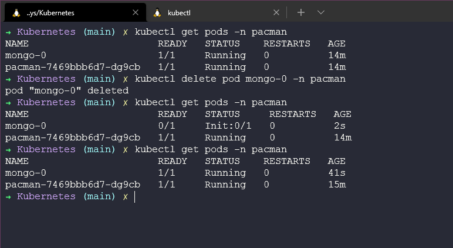Click the penguin icon on the kubectl tab
This screenshot has width=453, height=248.
click(157, 12)
